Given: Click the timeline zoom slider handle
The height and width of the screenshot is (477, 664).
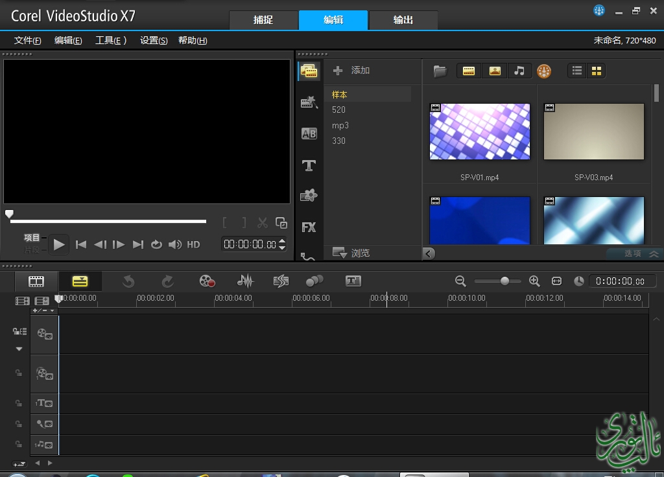Looking at the screenshot, I should pyautogui.click(x=504, y=281).
